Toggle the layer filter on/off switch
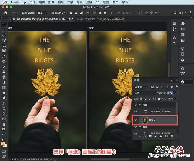This screenshot has width=194, height=161. [177, 87]
